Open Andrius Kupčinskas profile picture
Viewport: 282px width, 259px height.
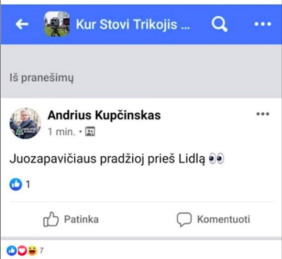coord(25,123)
